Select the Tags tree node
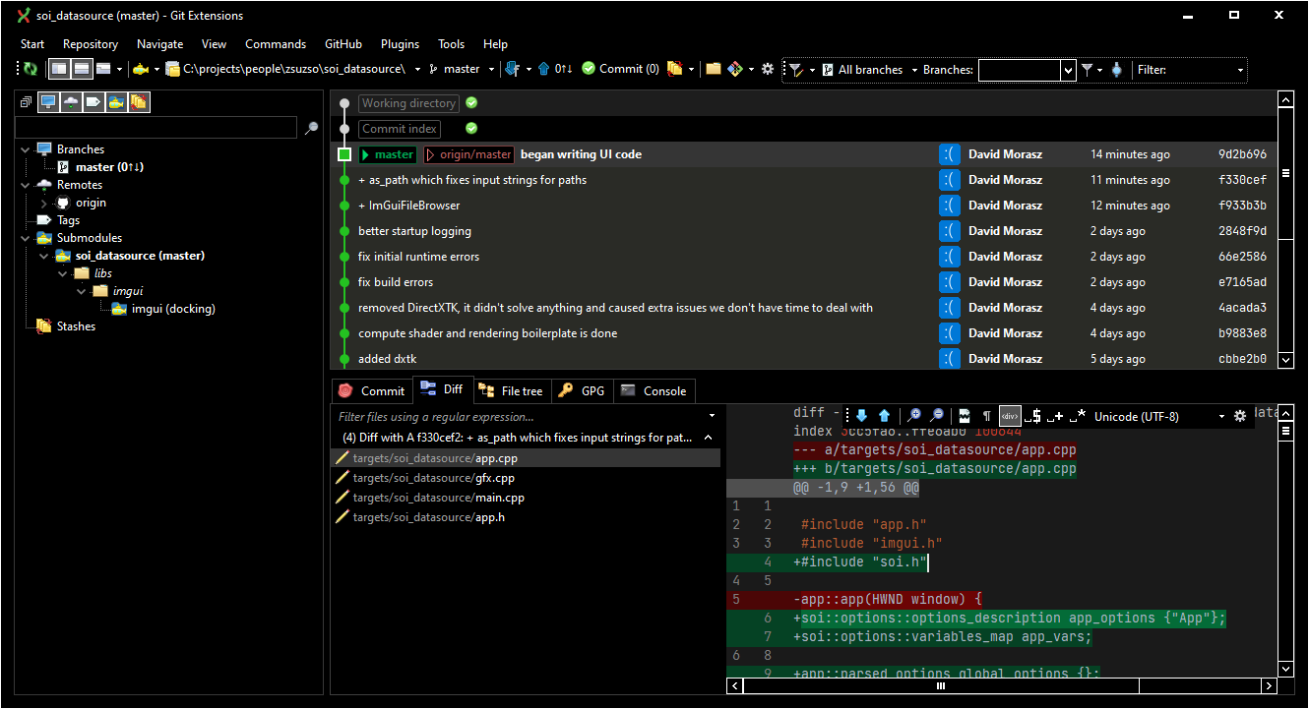This screenshot has height=709, width=1309. tap(68, 220)
